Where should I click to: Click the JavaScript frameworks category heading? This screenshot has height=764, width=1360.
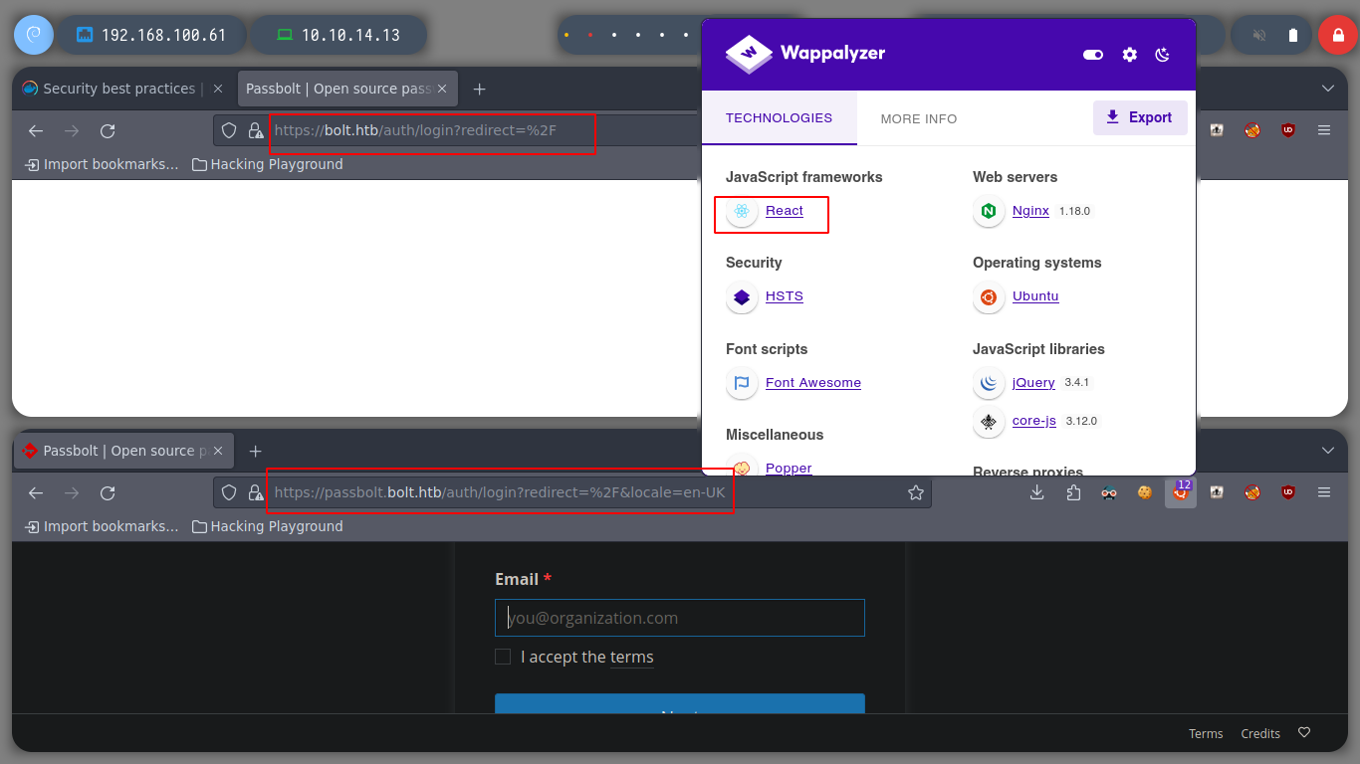pos(804,177)
